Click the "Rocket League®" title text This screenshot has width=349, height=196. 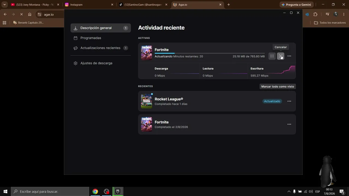point(169,99)
